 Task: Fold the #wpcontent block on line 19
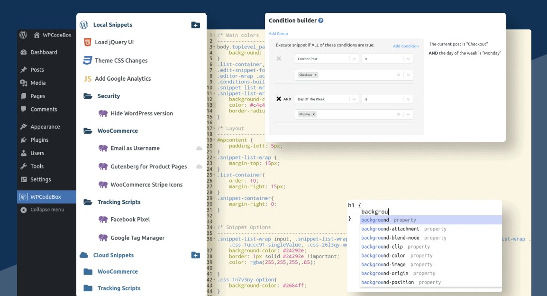(x=214, y=140)
